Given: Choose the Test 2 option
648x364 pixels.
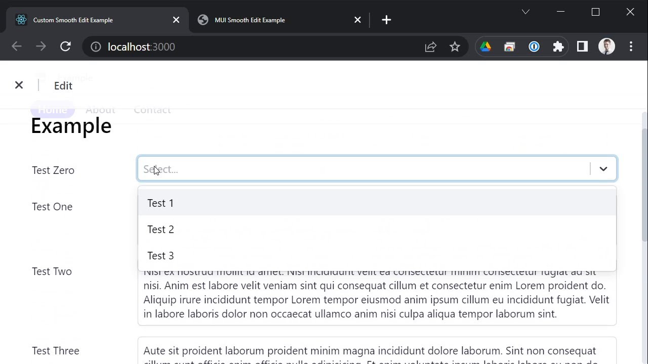Looking at the screenshot, I should (377, 229).
